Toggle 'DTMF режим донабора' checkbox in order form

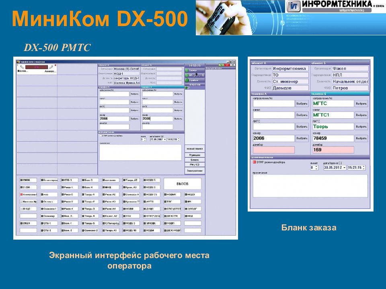pyautogui.click(x=254, y=162)
